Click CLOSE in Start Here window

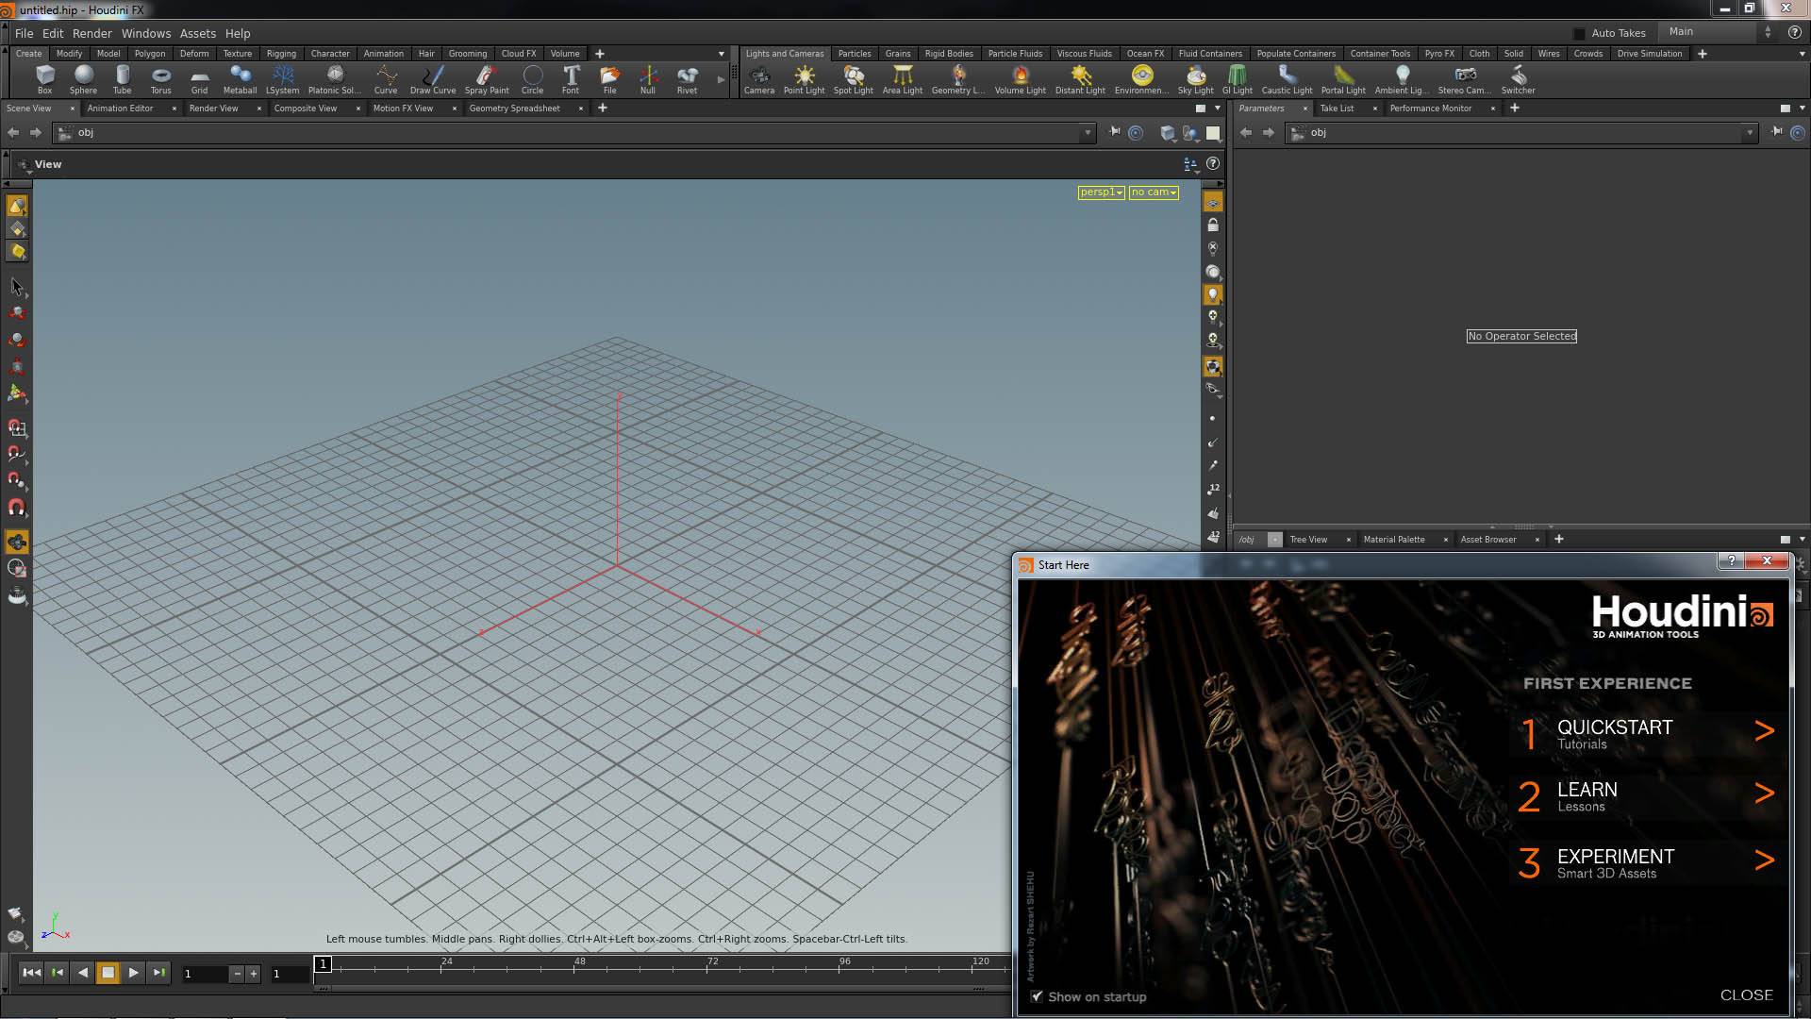tap(1746, 995)
